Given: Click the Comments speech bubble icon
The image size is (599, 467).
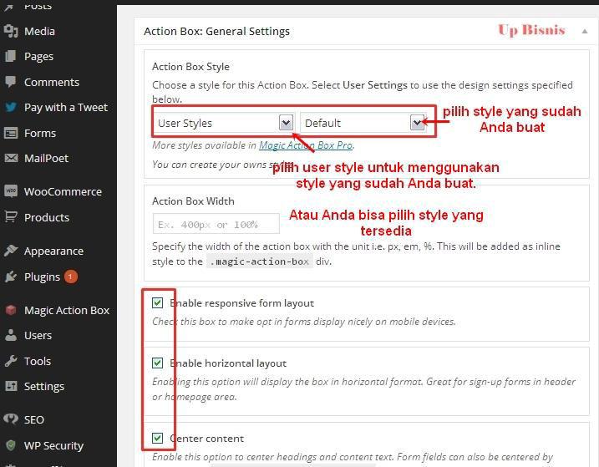Looking at the screenshot, I should tap(11, 82).
